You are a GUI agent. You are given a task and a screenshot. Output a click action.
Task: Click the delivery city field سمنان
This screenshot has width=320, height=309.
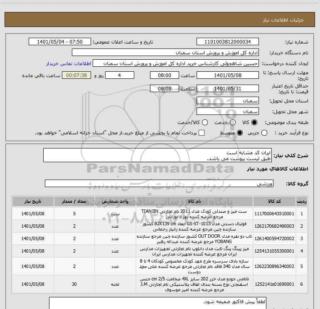click(228, 112)
